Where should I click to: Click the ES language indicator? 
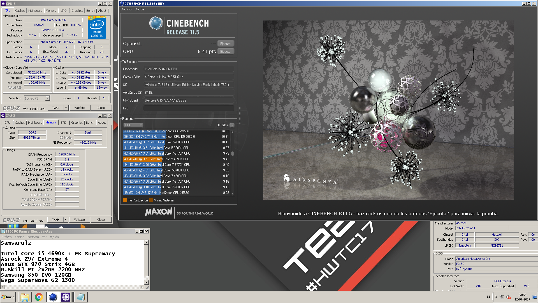(489, 297)
